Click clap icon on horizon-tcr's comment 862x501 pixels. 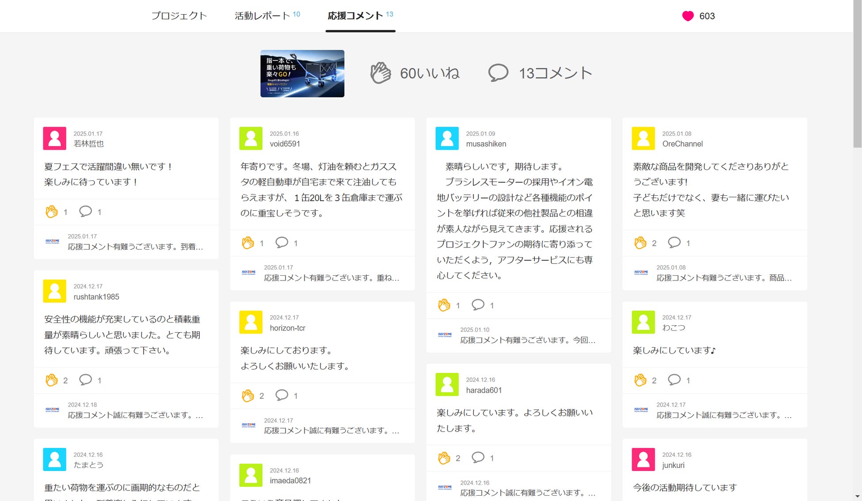coord(248,395)
